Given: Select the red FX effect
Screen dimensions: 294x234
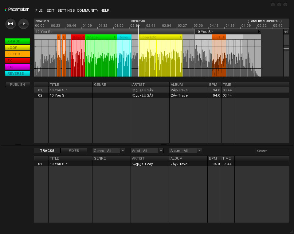Looking at the screenshot, I should point(18,61).
